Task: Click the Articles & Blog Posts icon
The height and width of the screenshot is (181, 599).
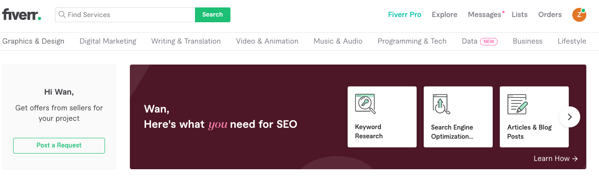Action: coord(517,104)
